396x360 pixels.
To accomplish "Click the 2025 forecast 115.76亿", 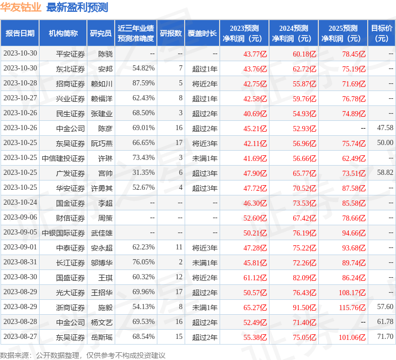I will [352, 307].
